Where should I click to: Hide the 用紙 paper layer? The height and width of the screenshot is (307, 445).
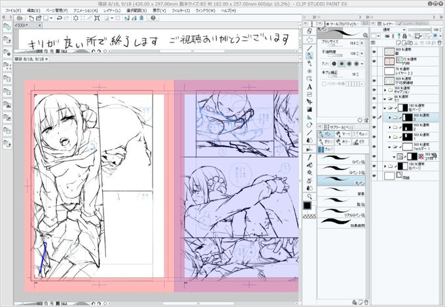pos(374,176)
